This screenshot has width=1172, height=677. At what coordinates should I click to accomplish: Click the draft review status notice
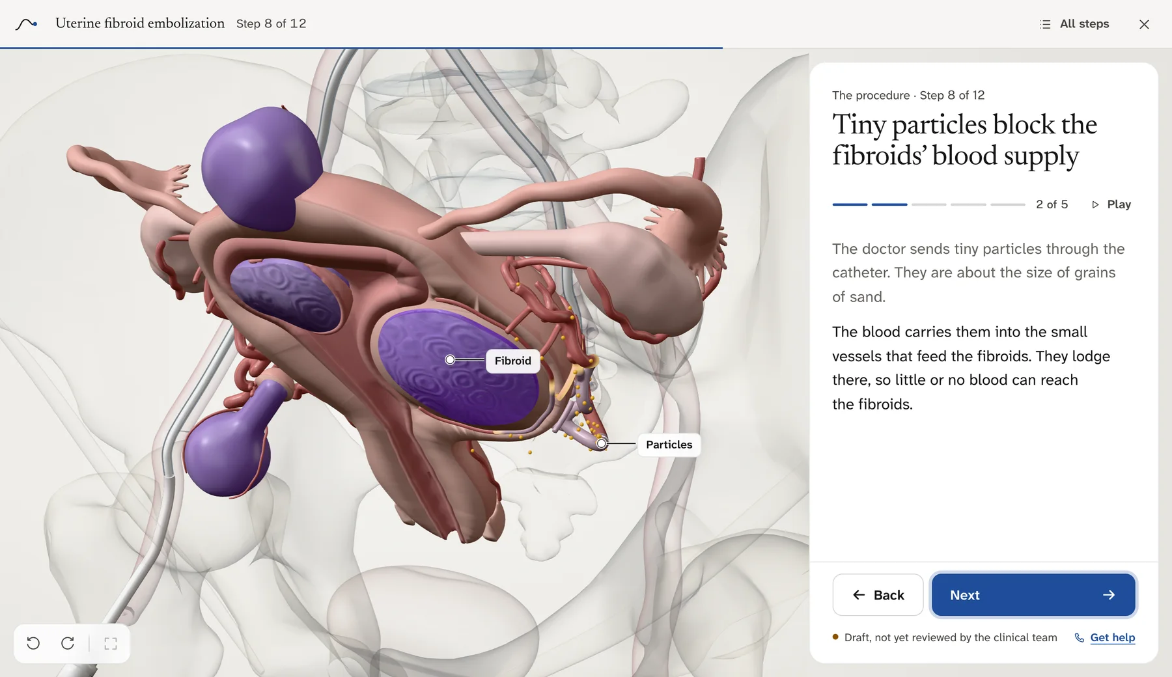(945, 638)
